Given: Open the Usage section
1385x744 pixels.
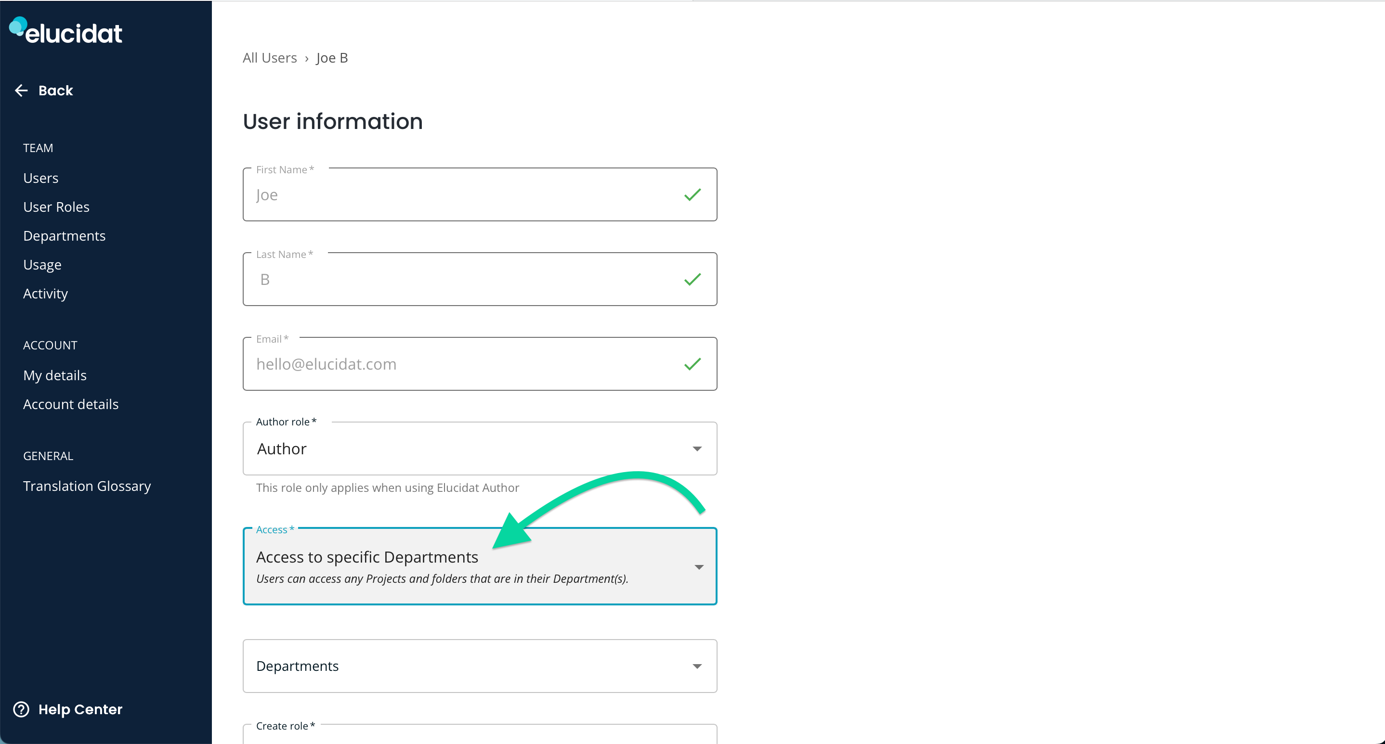Looking at the screenshot, I should [42, 264].
